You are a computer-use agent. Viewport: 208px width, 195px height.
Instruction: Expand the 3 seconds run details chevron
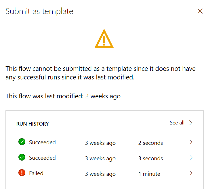coord(191,158)
